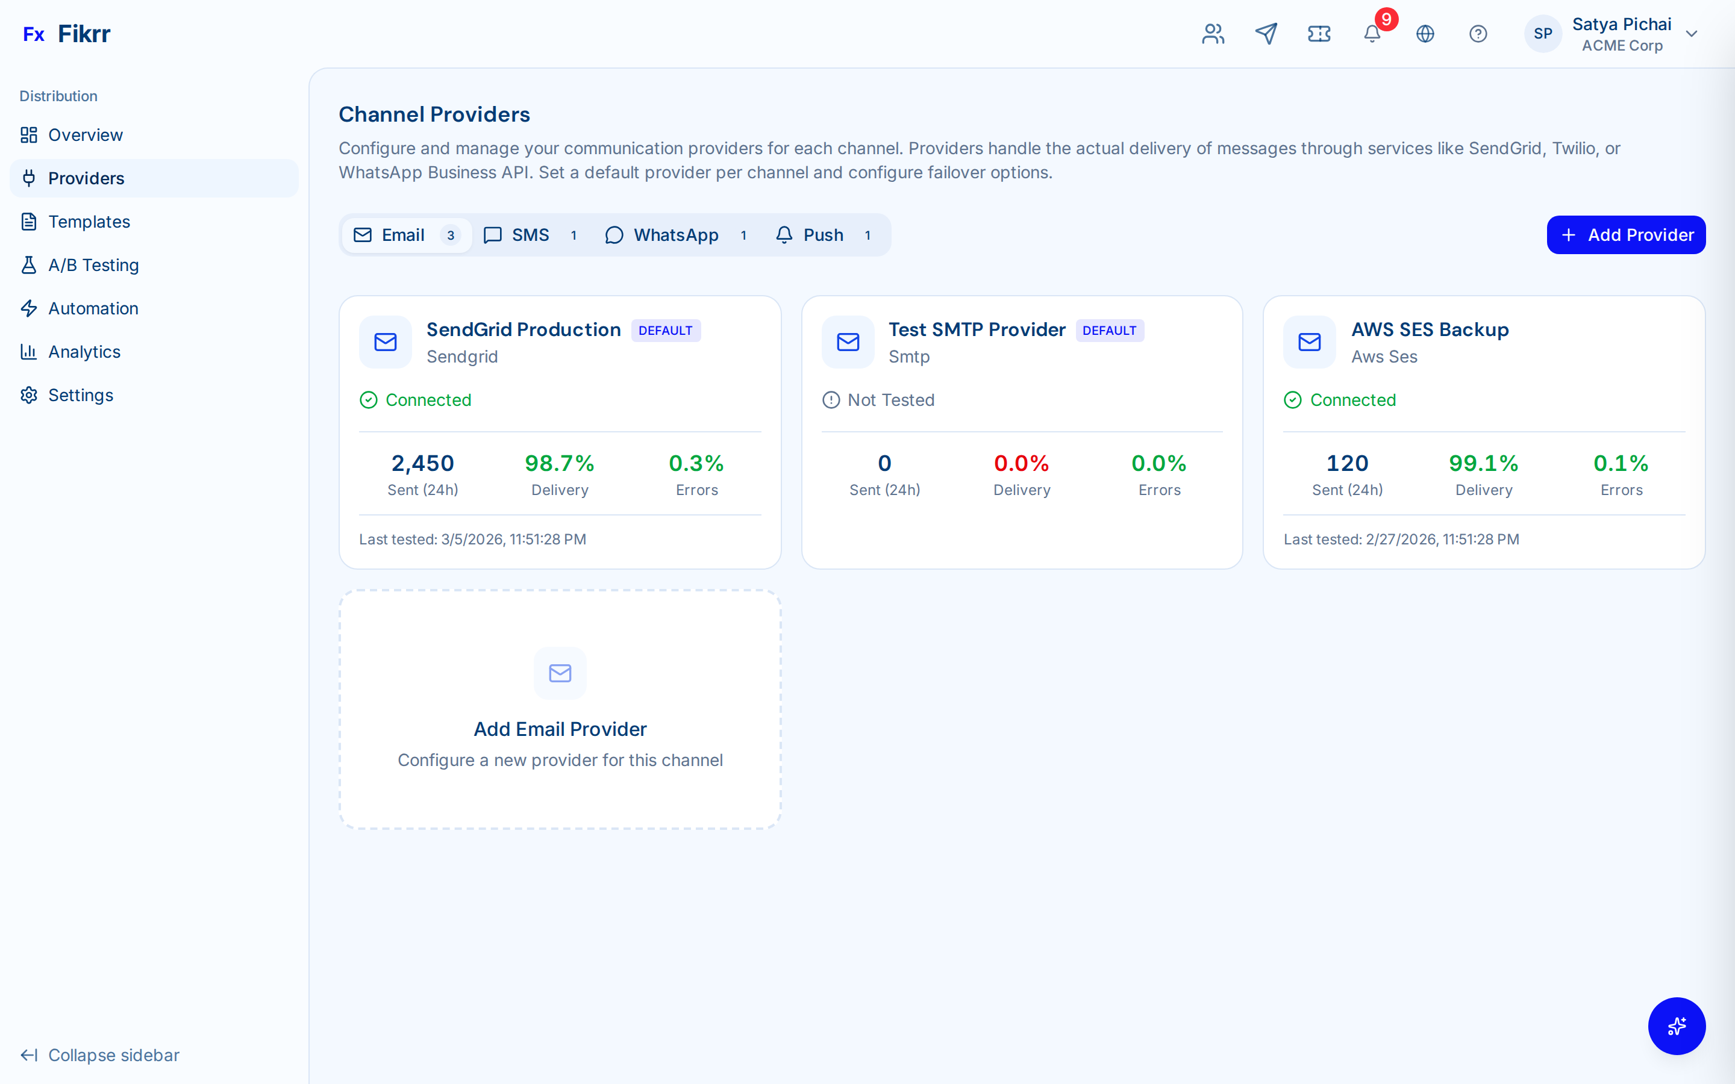Open the globe language icon

click(x=1425, y=34)
